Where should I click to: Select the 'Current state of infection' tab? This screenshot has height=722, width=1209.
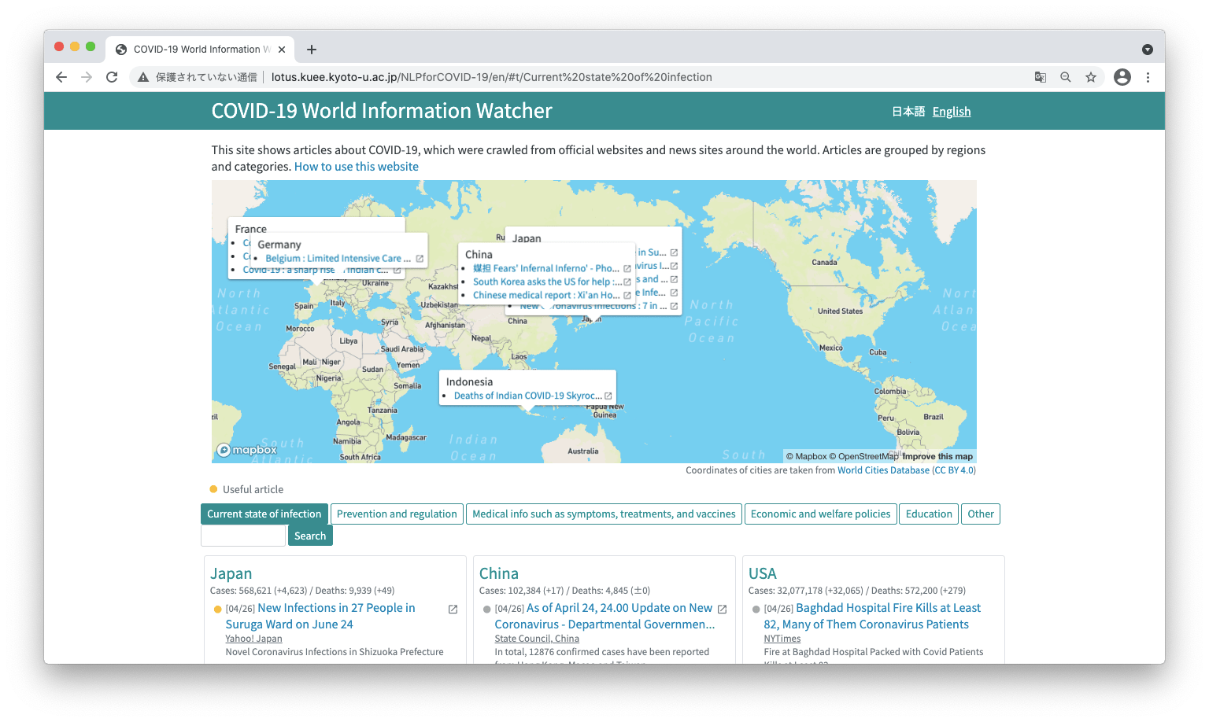click(264, 514)
